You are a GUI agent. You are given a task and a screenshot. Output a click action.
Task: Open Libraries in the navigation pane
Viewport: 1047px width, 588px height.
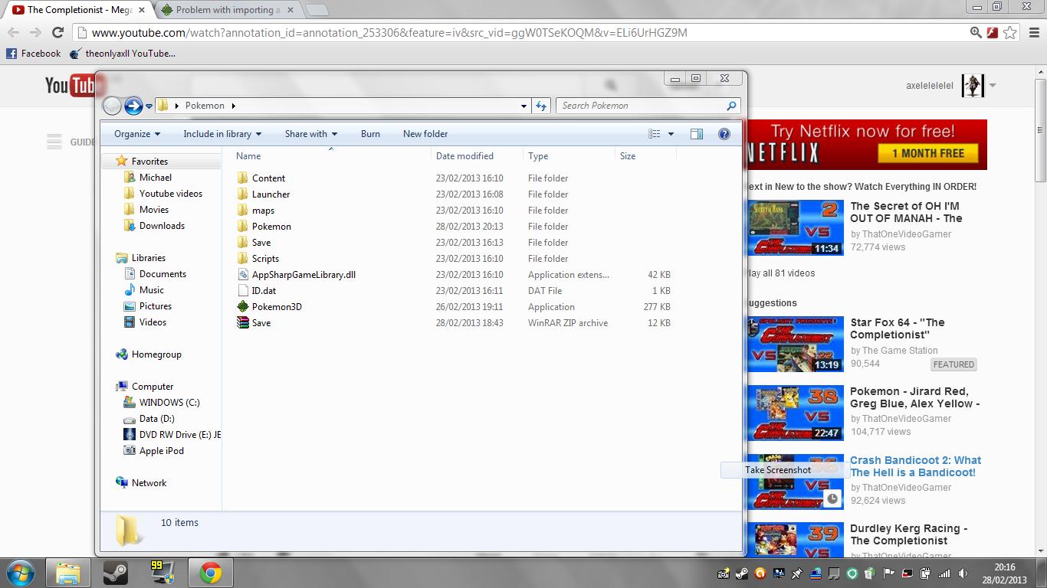pyautogui.click(x=149, y=258)
